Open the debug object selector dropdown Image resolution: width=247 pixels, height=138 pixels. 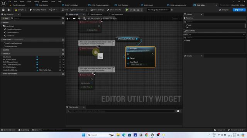click(x=158, y=10)
